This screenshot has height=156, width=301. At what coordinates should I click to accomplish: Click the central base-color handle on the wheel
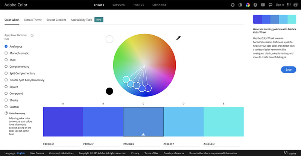coord(137,85)
